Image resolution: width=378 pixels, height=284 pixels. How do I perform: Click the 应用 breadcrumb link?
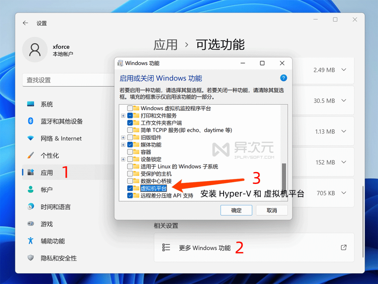point(166,45)
